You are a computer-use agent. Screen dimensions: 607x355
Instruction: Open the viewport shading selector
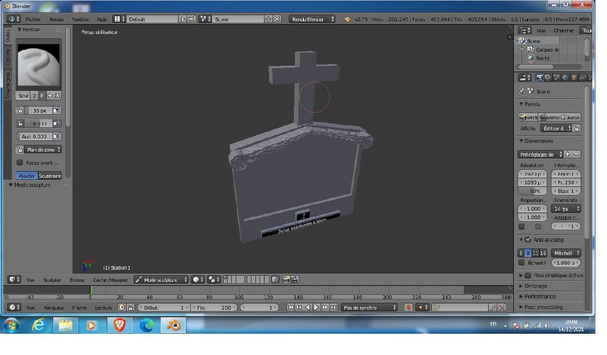(197, 279)
